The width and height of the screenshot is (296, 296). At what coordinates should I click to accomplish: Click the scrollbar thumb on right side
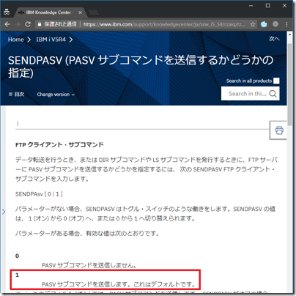[x=289, y=84]
